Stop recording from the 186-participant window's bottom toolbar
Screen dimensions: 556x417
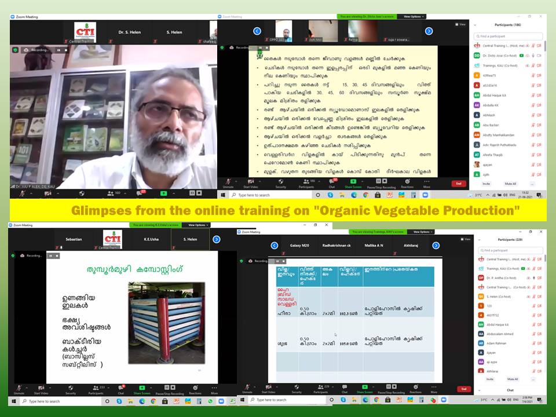point(385,181)
